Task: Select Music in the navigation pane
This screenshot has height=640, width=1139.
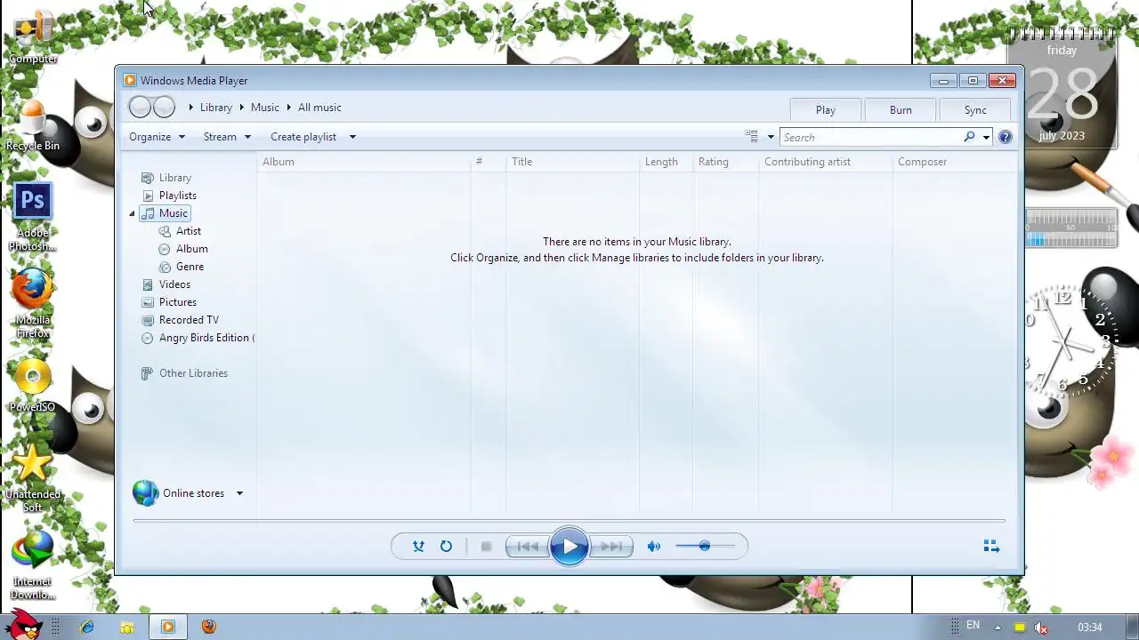Action: click(x=165, y=213)
